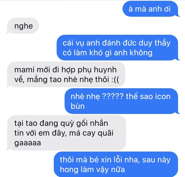Click the line 'có làm khó gì anh không'

point(108,53)
